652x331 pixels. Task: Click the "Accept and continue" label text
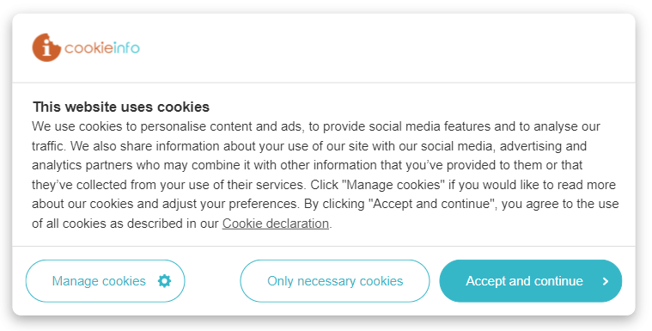(x=524, y=281)
